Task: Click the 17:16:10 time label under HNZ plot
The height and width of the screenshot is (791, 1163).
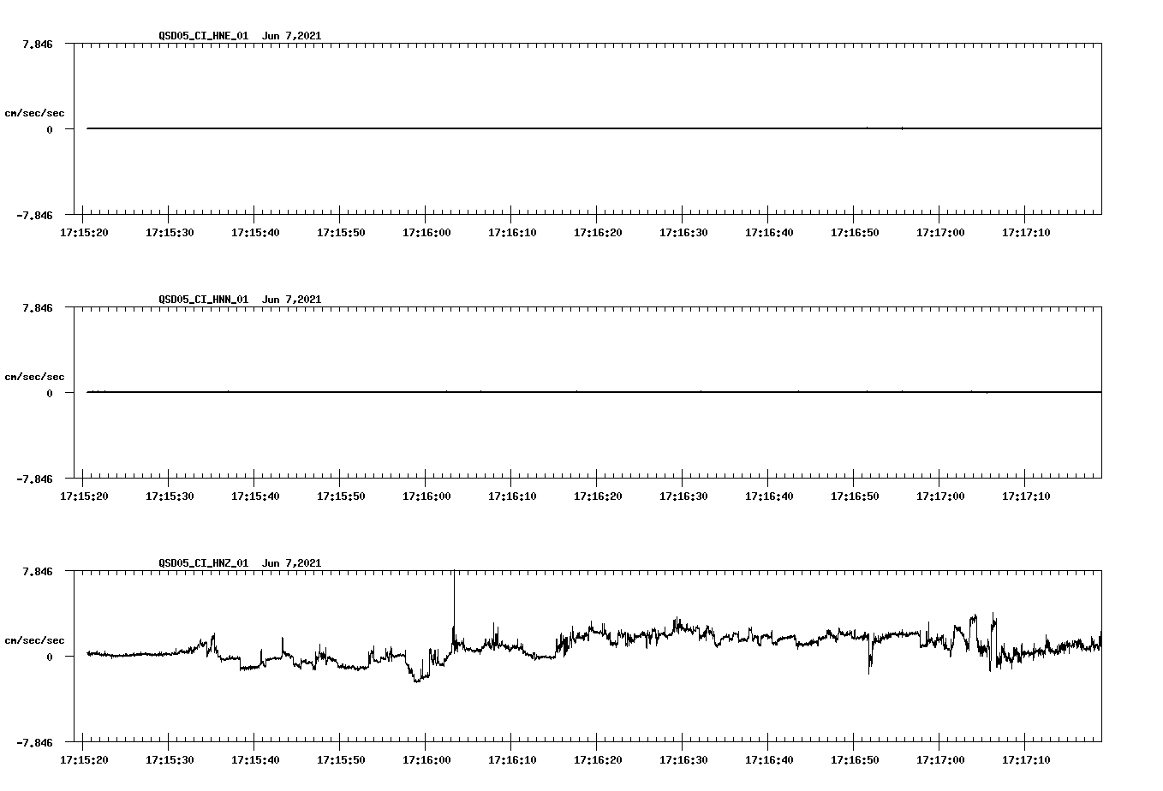Action: (512, 760)
